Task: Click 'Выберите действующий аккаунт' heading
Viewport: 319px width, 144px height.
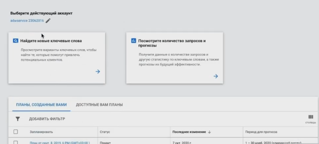Action: pos(41,13)
